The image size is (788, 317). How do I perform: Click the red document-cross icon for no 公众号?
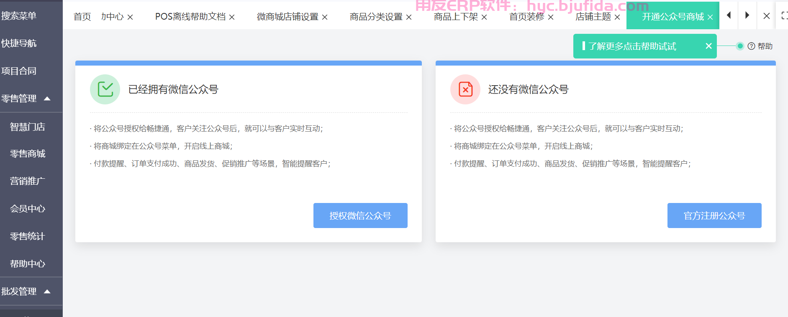pos(465,89)
